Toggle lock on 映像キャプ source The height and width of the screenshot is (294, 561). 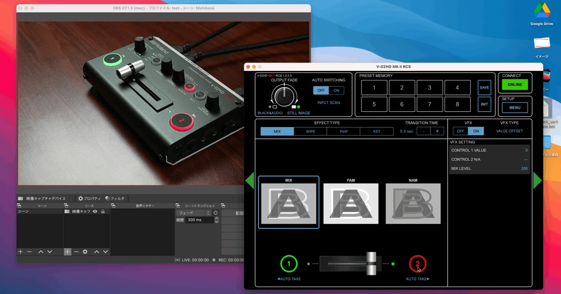coord(103,211)
